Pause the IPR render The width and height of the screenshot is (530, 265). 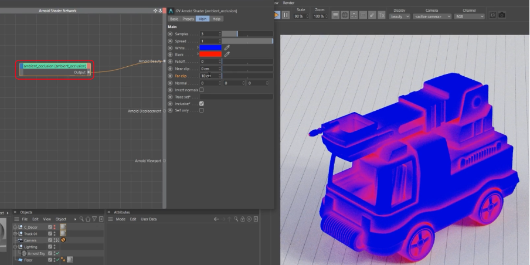tap(286, 15)
